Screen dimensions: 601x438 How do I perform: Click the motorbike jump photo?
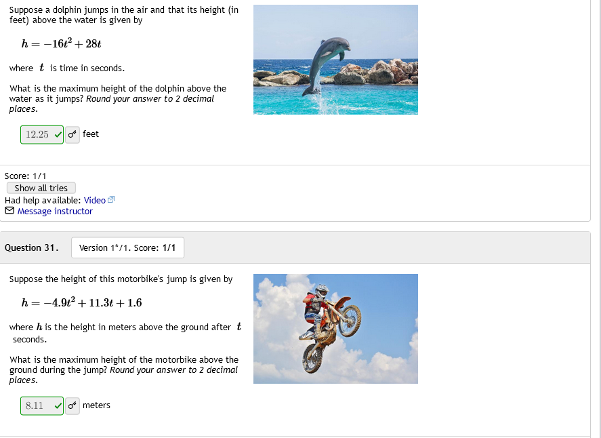(x=335, y=329)
